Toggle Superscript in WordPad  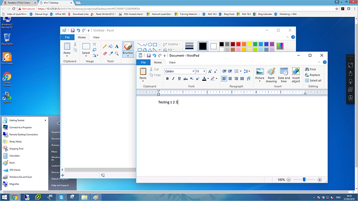point(197,79)
